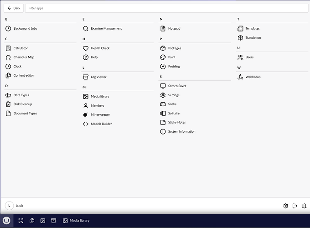Click into the Filter apps field
Image resolution: width=310 pixels, height=228 pixels.
point(166,8)
